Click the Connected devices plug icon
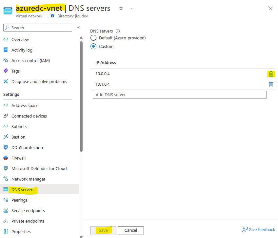Image resolution: width=278 pixels, height=238 pixels. pyautogui.click(x=6, y=116)
